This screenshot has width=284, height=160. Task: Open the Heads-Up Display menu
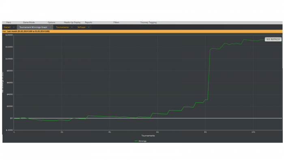click(72, 22)
